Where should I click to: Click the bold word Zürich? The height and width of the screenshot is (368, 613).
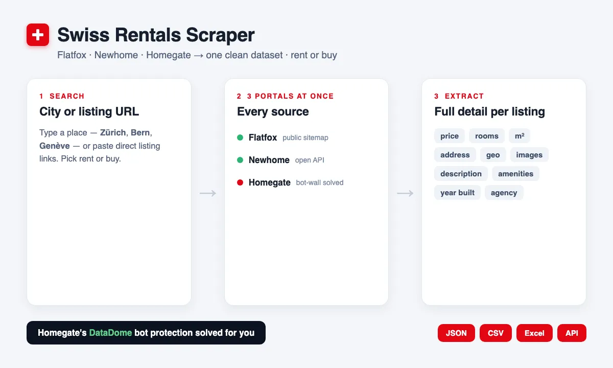tap(113, 132)
